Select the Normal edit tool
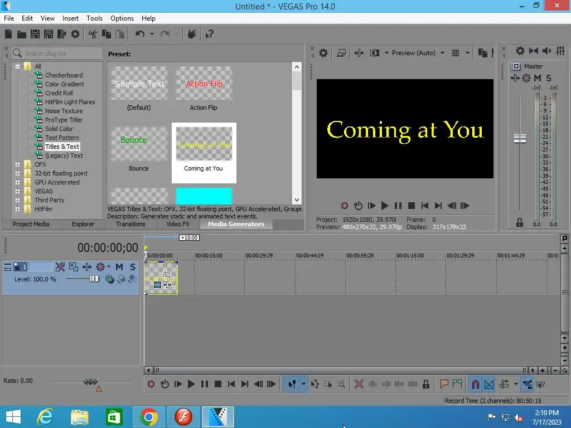 [292, 385]
